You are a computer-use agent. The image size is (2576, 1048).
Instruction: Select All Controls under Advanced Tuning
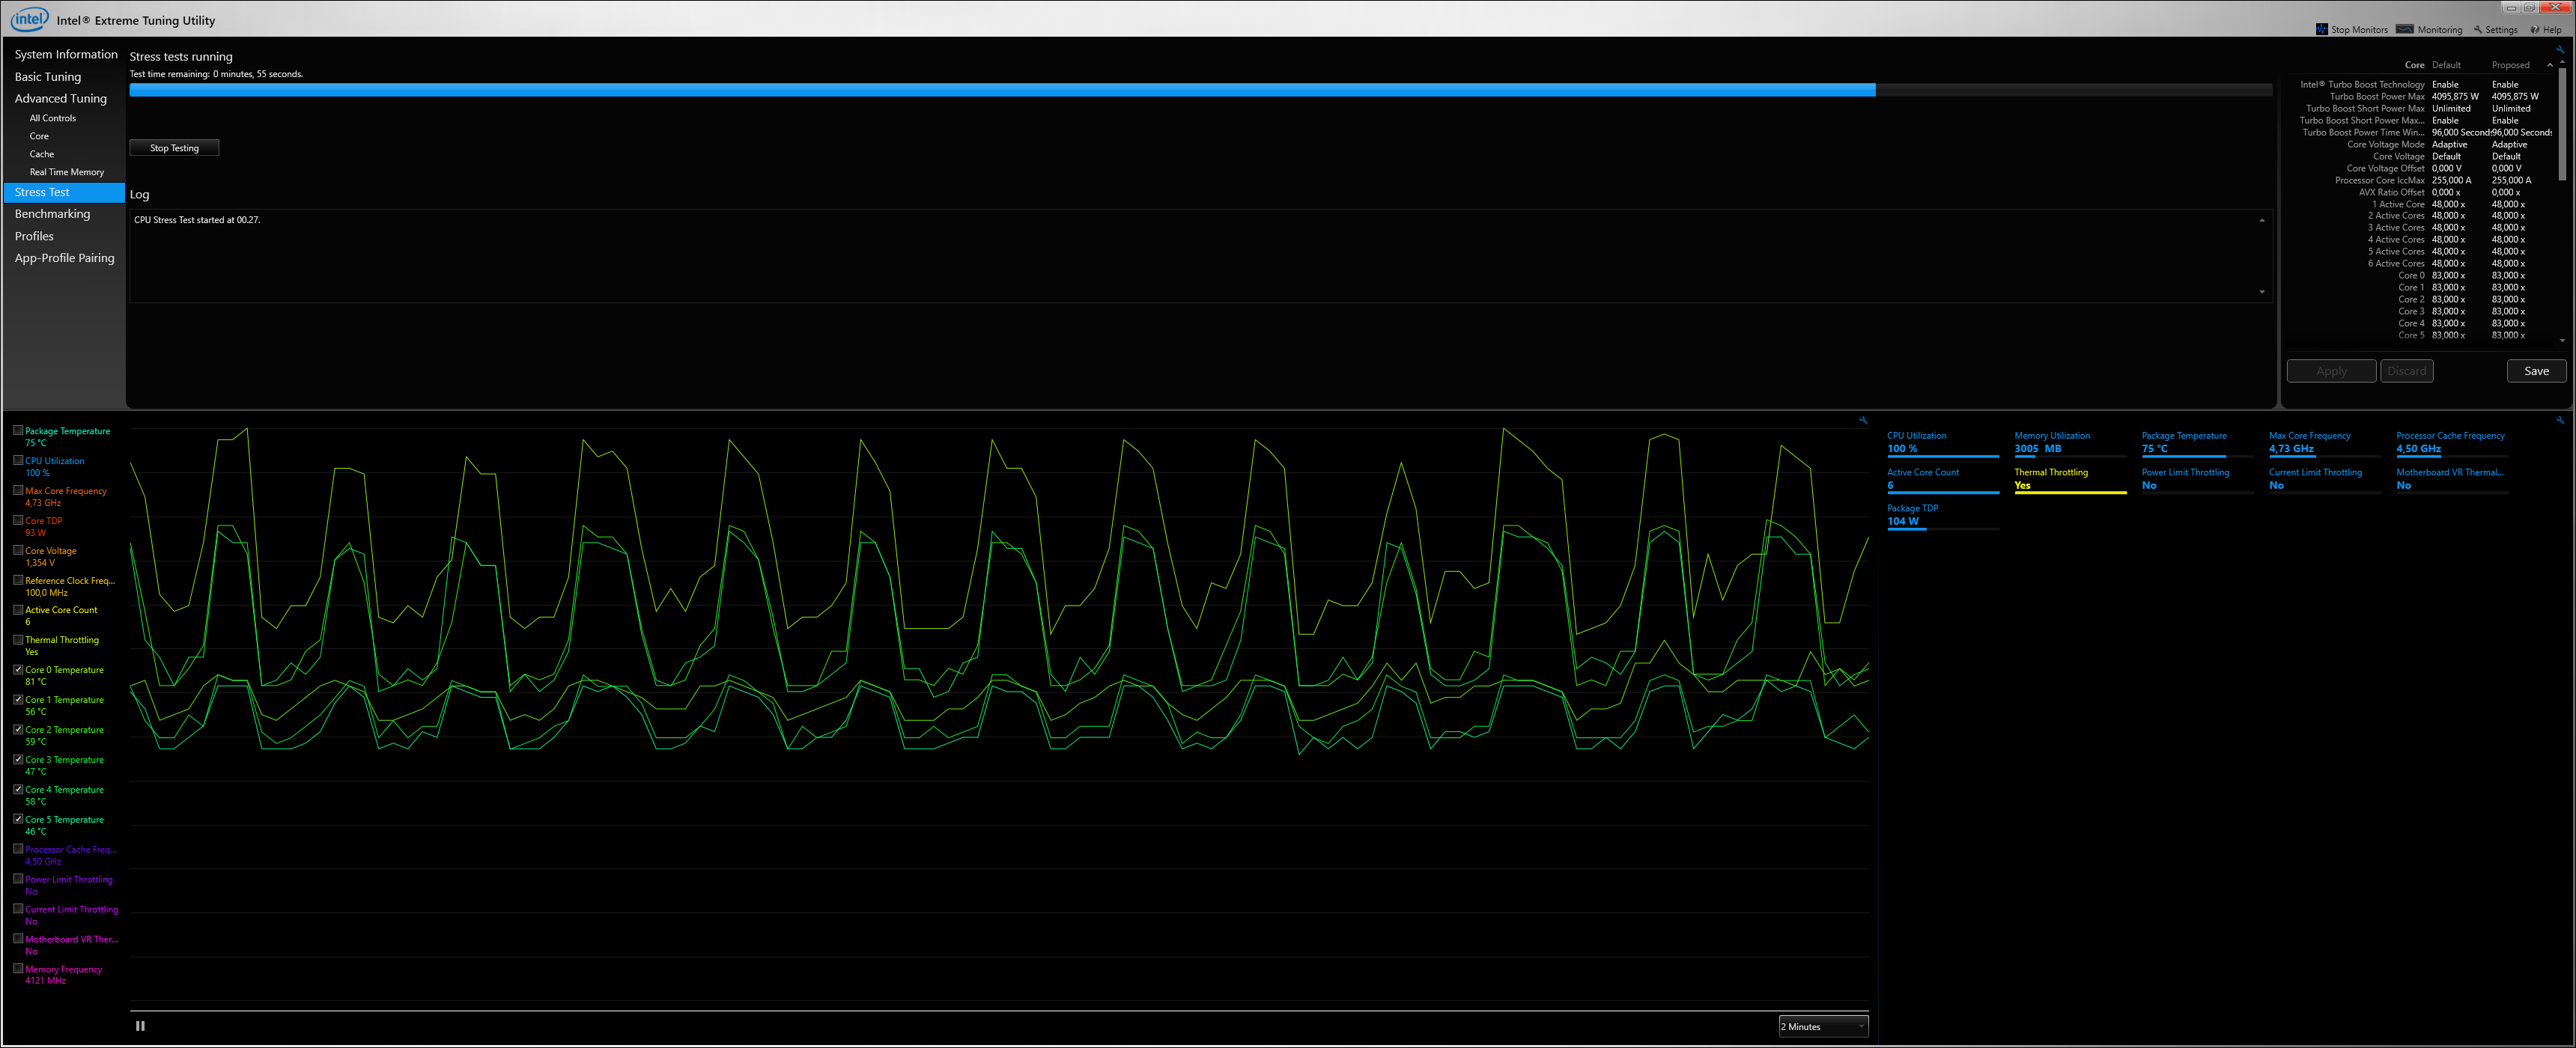[52, 118]
